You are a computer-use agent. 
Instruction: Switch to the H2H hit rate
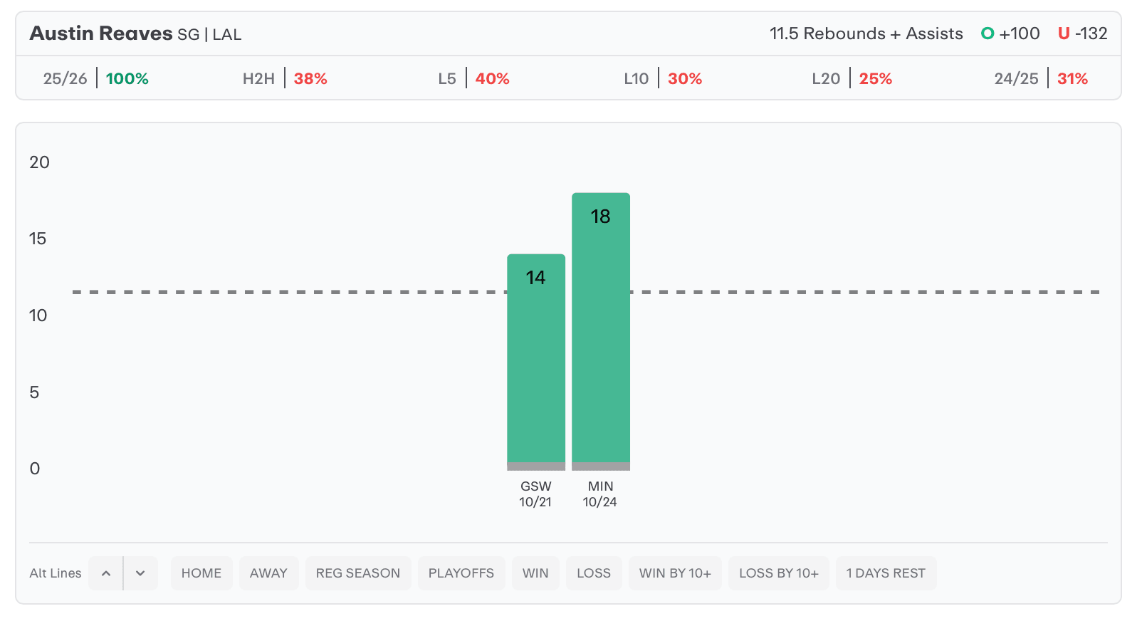[285, 78]
